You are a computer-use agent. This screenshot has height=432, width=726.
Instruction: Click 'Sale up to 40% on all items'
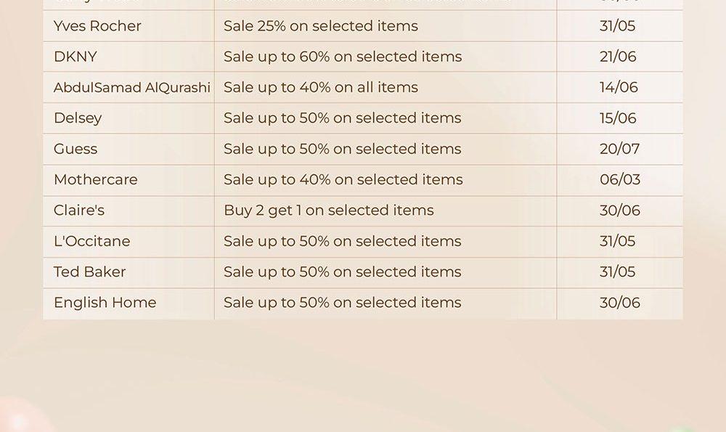(x=321, y=87)
